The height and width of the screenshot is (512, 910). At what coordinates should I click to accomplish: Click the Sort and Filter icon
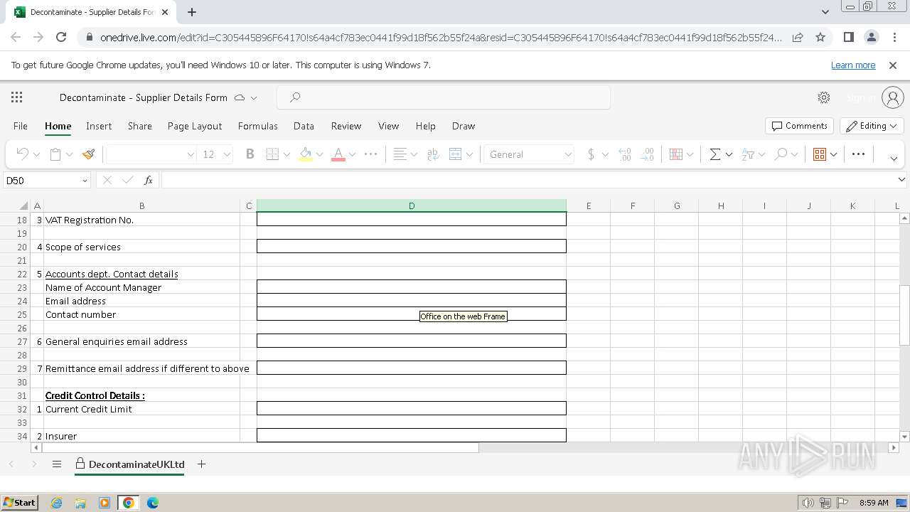(748, 154)
